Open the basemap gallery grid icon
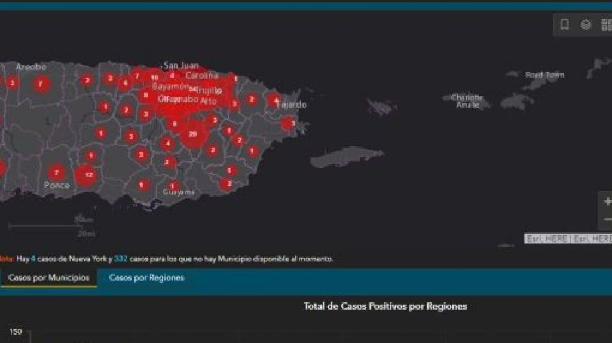612x343 pixels. point(607,25)
